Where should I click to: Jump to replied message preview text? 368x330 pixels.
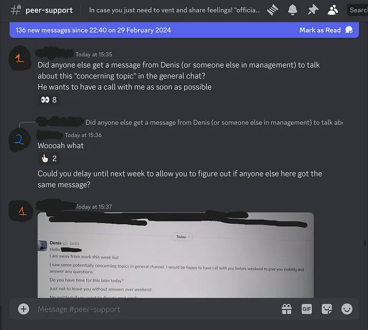(x=214, y=122)
